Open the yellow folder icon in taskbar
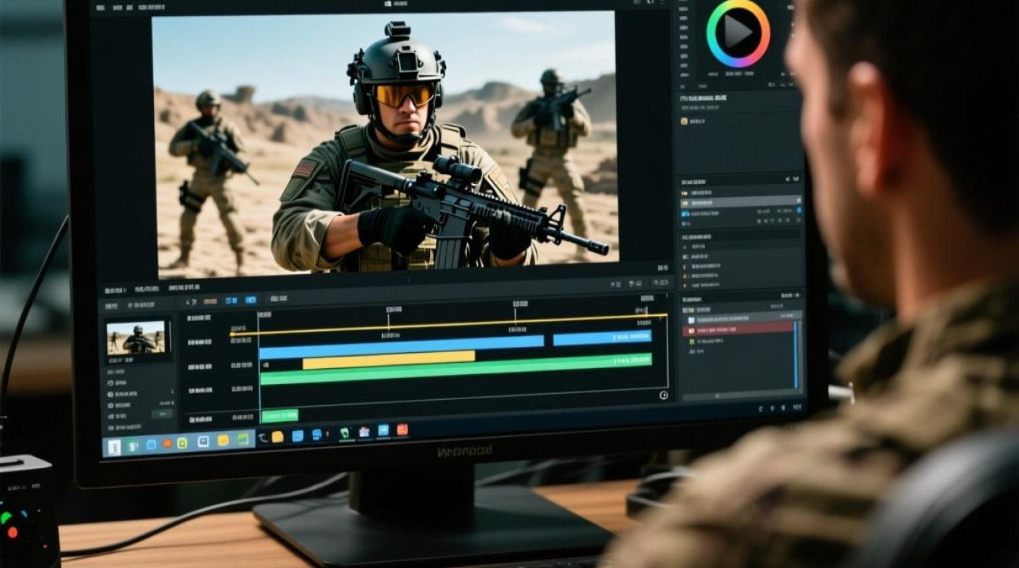The image size is (1019, 568). click(277, 437)
